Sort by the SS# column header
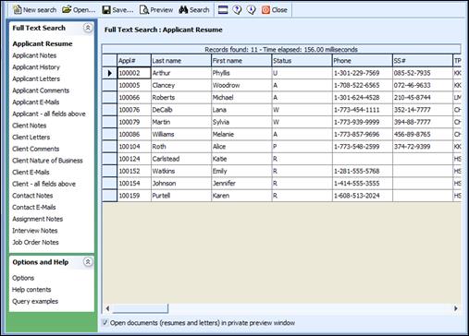This screenshot has width=469, height=336. click(423, 61)
